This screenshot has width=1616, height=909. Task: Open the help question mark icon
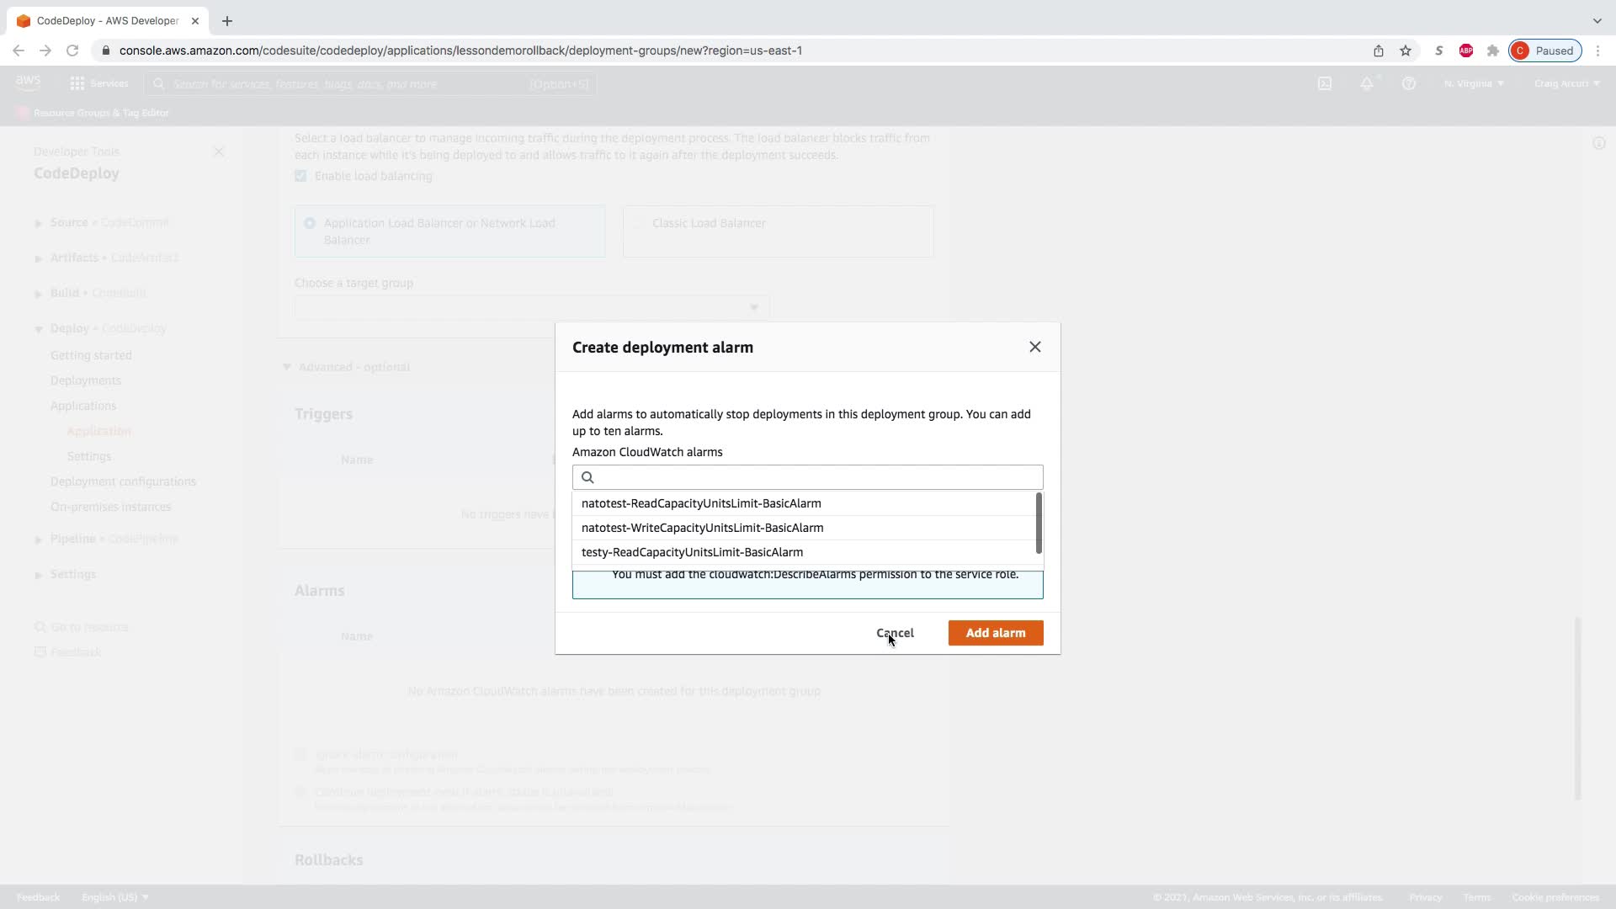click(x=1409, y=83)
